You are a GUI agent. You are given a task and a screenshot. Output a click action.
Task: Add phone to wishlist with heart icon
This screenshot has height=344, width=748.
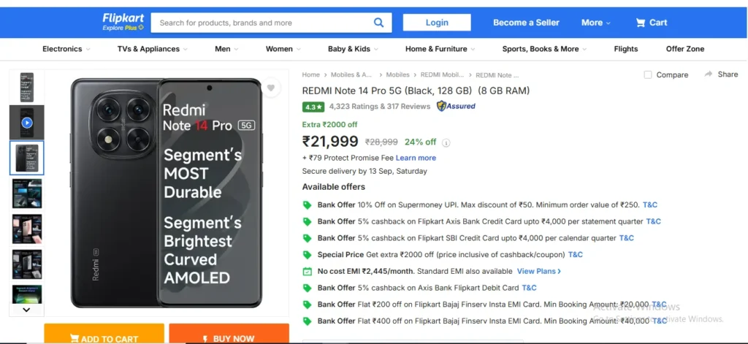270,88
